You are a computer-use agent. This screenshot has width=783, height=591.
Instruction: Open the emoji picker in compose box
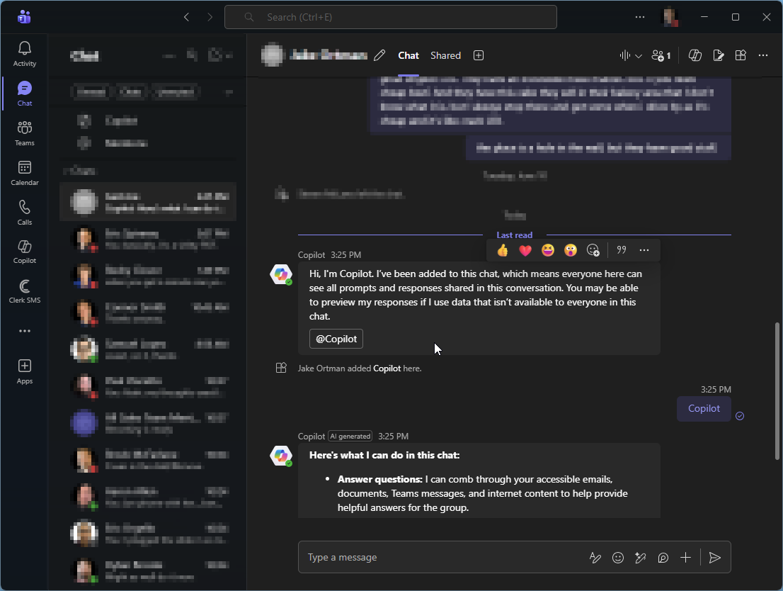click(618, 558)
